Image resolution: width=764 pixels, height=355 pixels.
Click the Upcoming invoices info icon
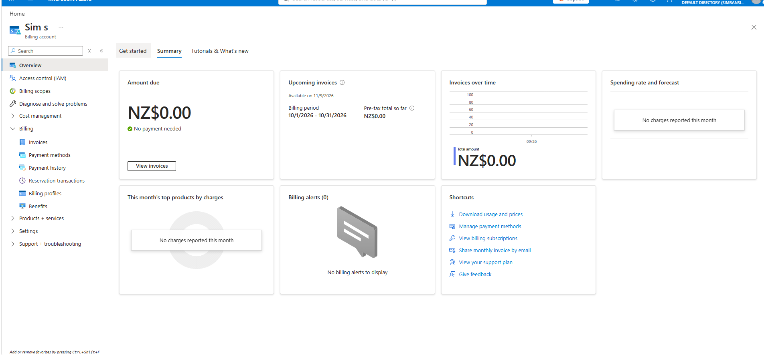coord(342,82)
